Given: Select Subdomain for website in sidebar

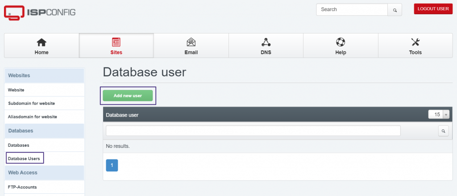Looking at the screenshot, I should pyautogui.click(x=32, y=103).
